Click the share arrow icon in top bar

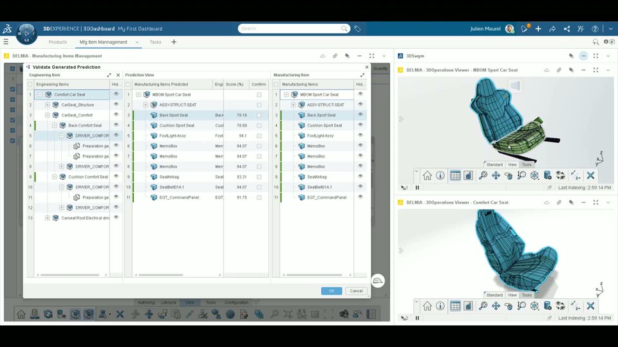coord(552,29)
